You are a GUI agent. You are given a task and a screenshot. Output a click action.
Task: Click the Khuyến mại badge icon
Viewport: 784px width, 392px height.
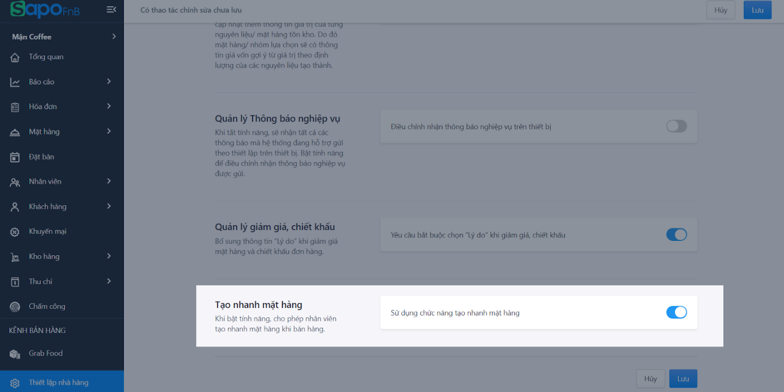[x=15, y=232]
